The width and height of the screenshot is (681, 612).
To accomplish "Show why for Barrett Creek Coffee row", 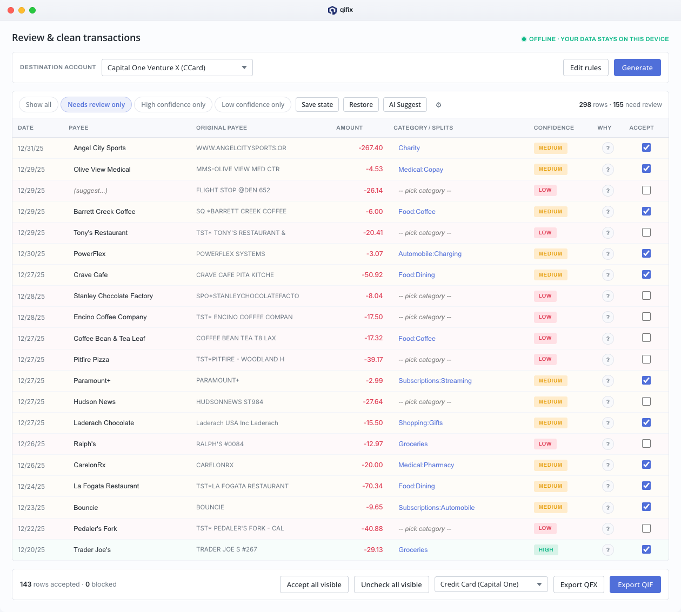I will click(x=608, y=212).
